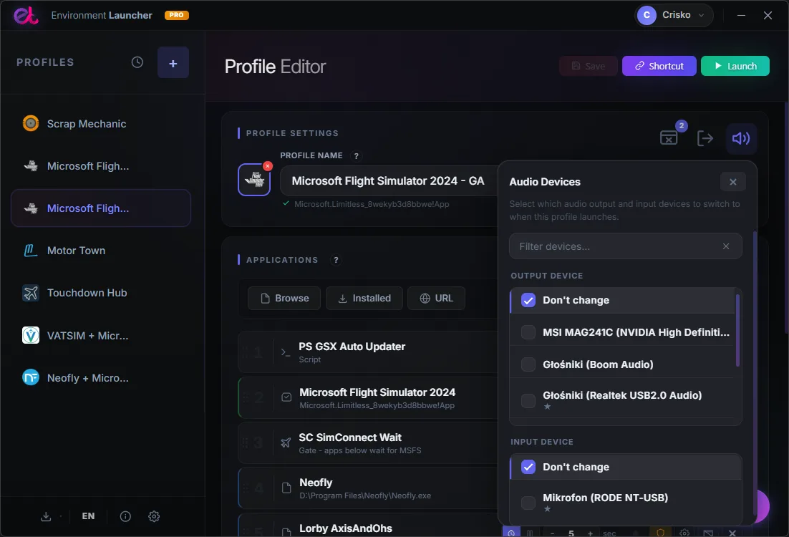Click the download icon in the sidebar footer
Image resolution: width=789 pixels, height=537 pixels.
click(46, 516)
